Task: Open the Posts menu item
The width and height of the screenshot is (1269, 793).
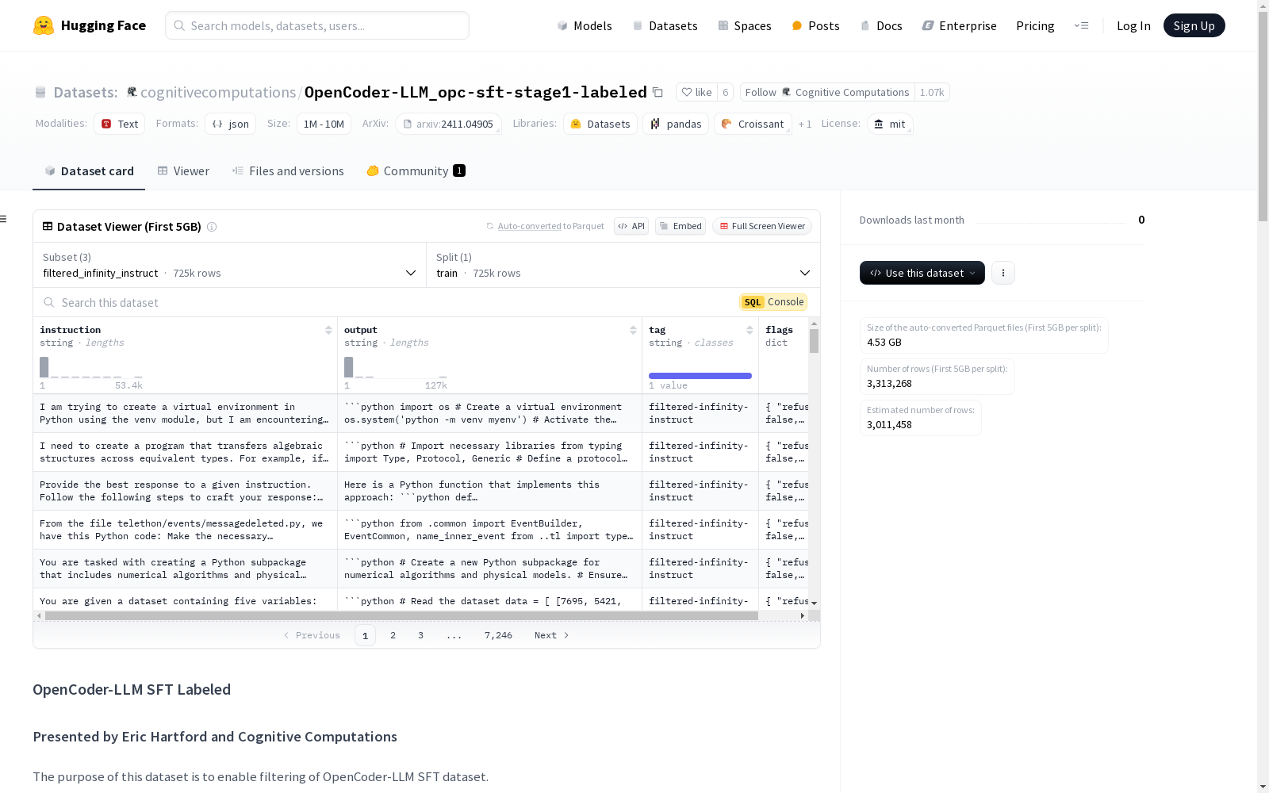Action: tap(815, 25)
